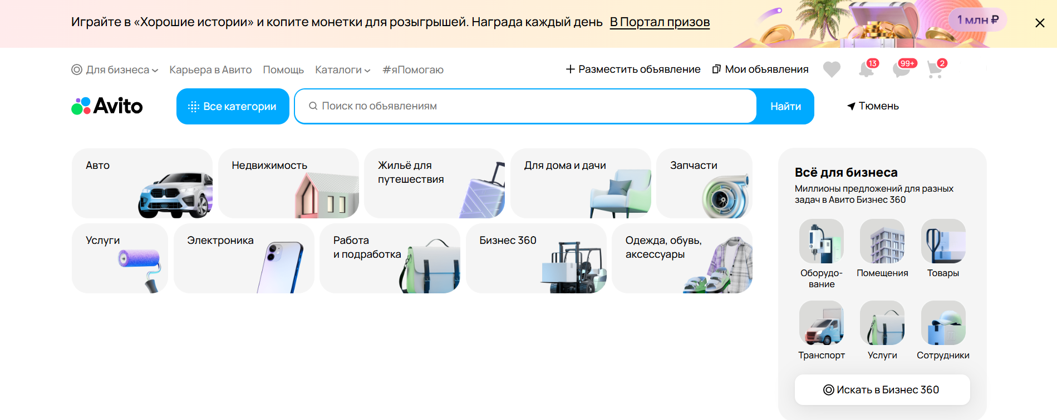Click Разместить объявление
Screen dimensions: 1057x420
coord(633,69)
